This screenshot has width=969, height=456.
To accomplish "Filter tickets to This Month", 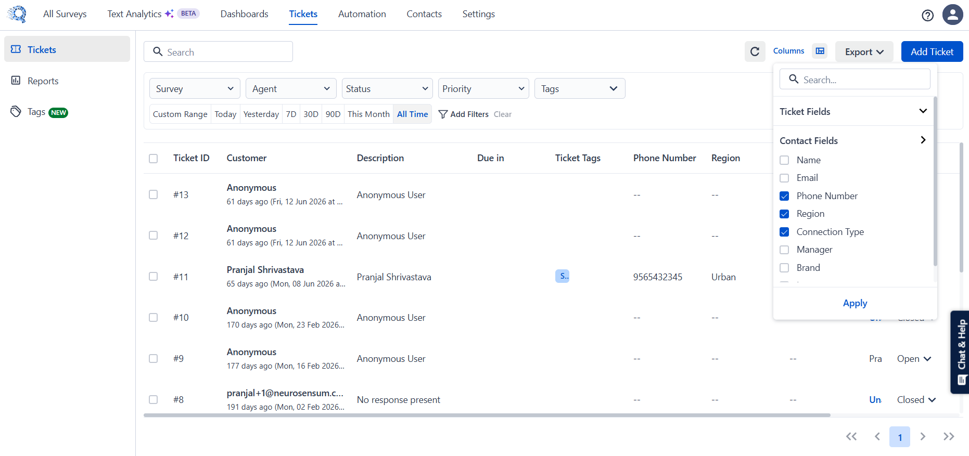I will pos(368,114).
